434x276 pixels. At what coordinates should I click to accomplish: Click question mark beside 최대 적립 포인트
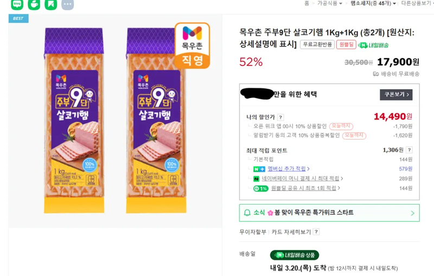pyautogui.click(x=409, y=150)
